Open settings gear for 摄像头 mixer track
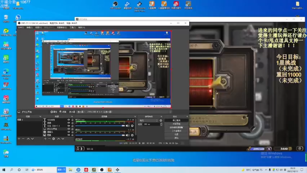 [132, 135]
